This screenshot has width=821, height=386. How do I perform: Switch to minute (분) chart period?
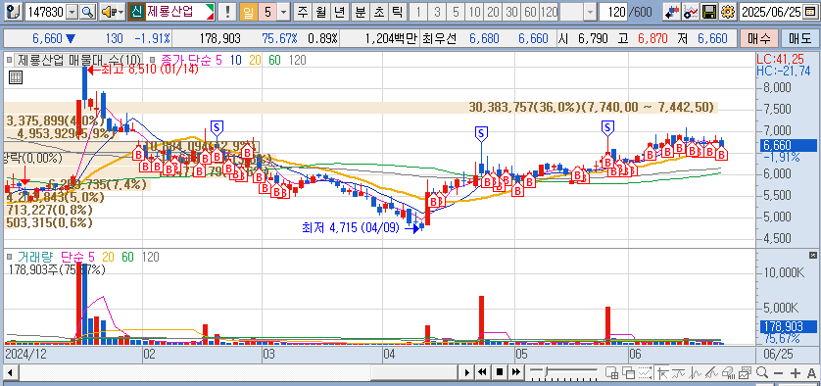point(360,11)
